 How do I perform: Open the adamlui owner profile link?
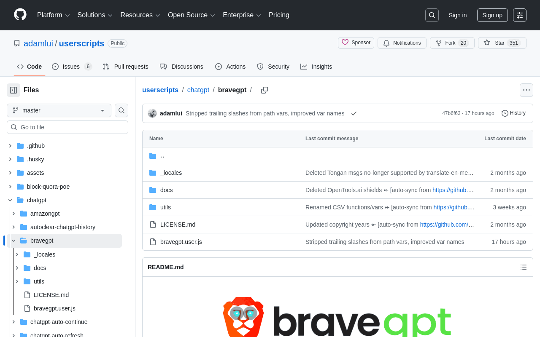(x=38, y=43)
